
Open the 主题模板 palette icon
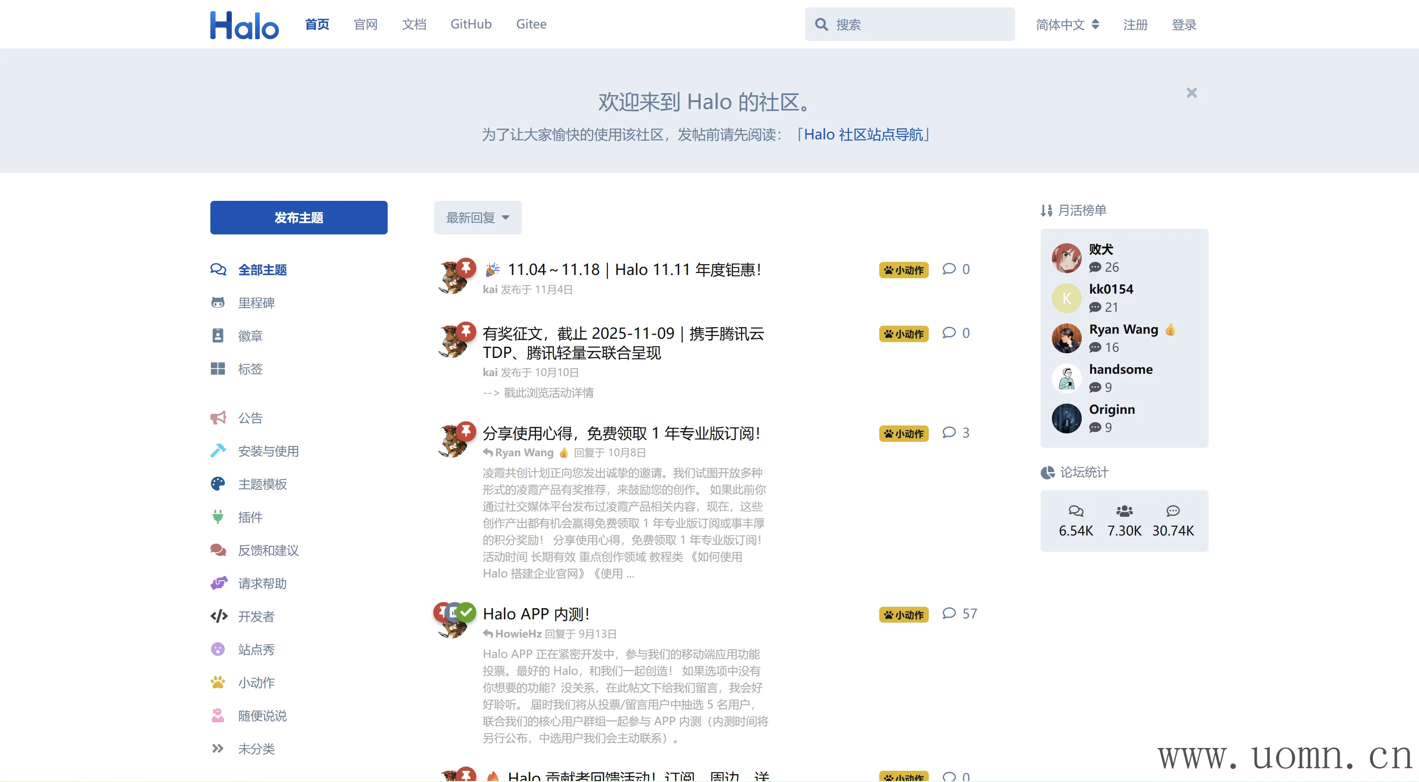(218, 484)
